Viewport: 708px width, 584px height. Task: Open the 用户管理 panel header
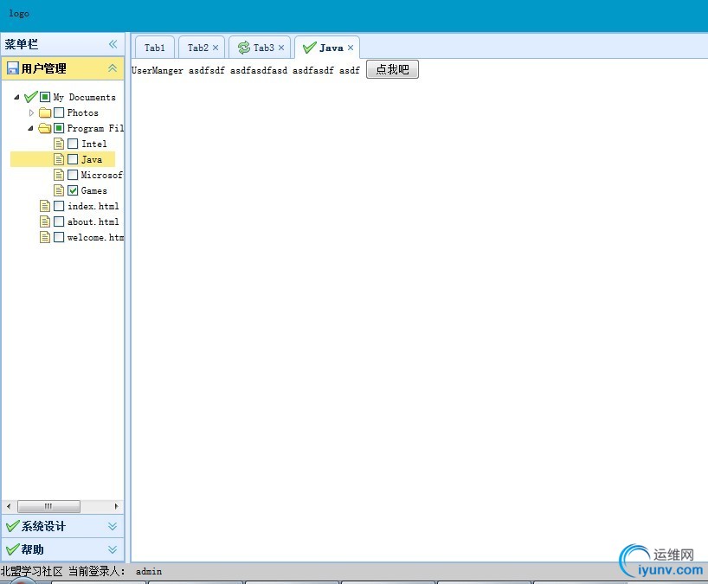[63, 68]
